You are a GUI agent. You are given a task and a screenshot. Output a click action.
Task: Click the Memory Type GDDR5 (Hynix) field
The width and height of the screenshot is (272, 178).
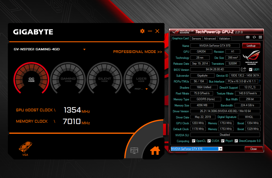click(206, 99)
